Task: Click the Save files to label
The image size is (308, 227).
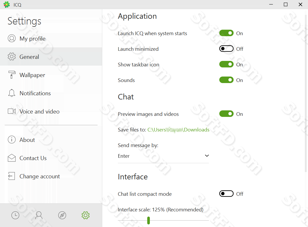Action: point(132,130)
